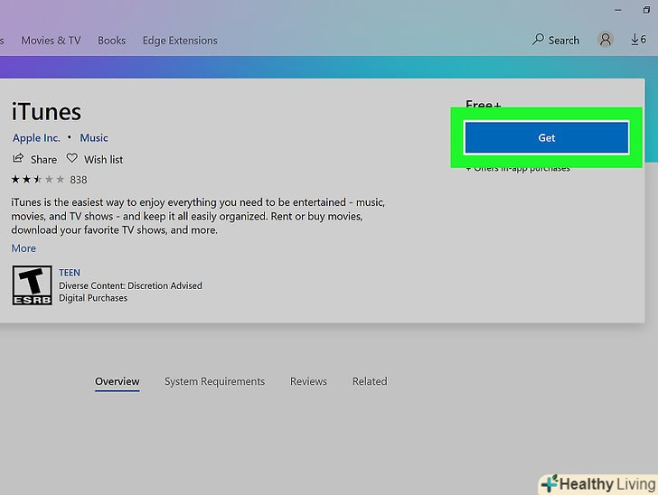Click the Wish list heart icon
This screenshot has height=495, width=658.
(72, 158)
